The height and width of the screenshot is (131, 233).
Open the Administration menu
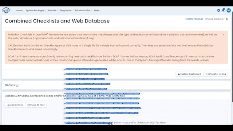click(x=83, y=11)
